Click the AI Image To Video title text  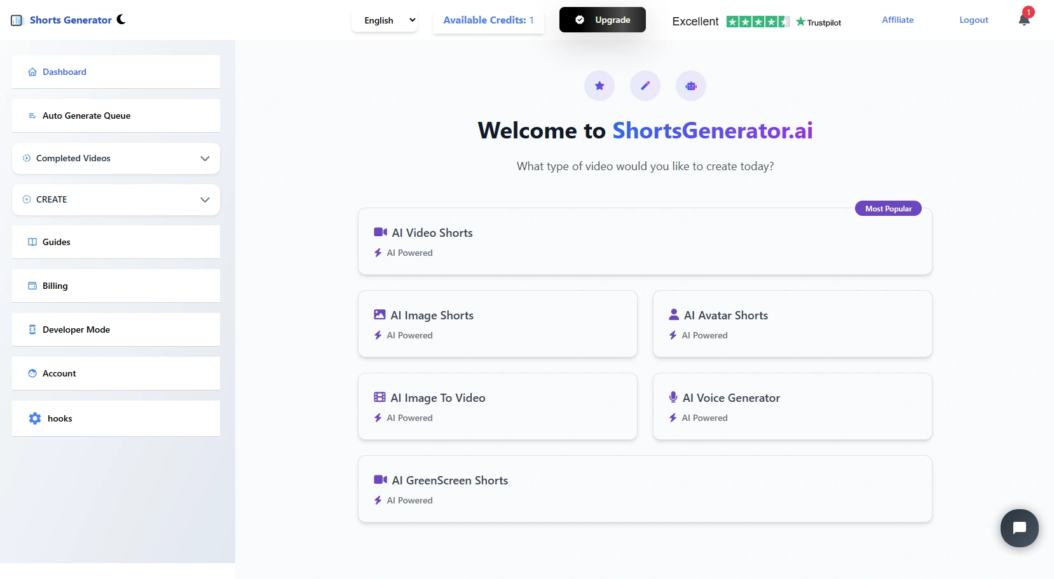coord(438,398)
